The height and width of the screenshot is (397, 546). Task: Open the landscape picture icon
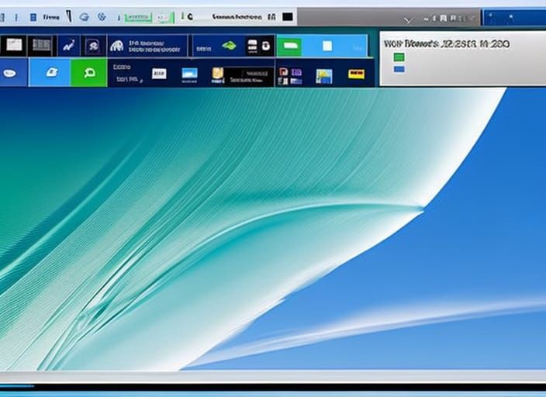coord(323,75)
